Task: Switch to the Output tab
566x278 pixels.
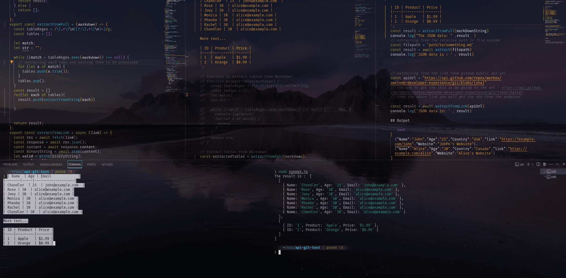Action: [x=29, y=165]
